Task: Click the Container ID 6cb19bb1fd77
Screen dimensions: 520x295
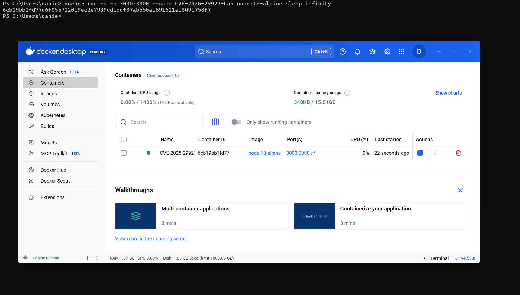Action: pos(214,153)
